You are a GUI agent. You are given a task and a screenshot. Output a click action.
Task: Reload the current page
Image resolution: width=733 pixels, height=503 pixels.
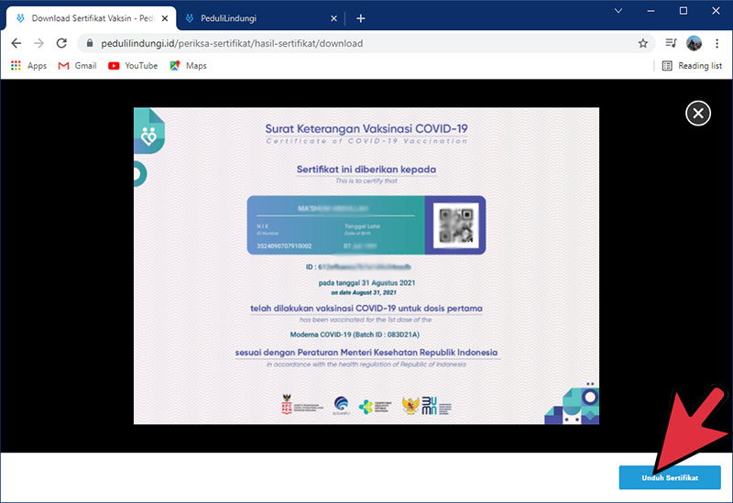pos(61,43)
